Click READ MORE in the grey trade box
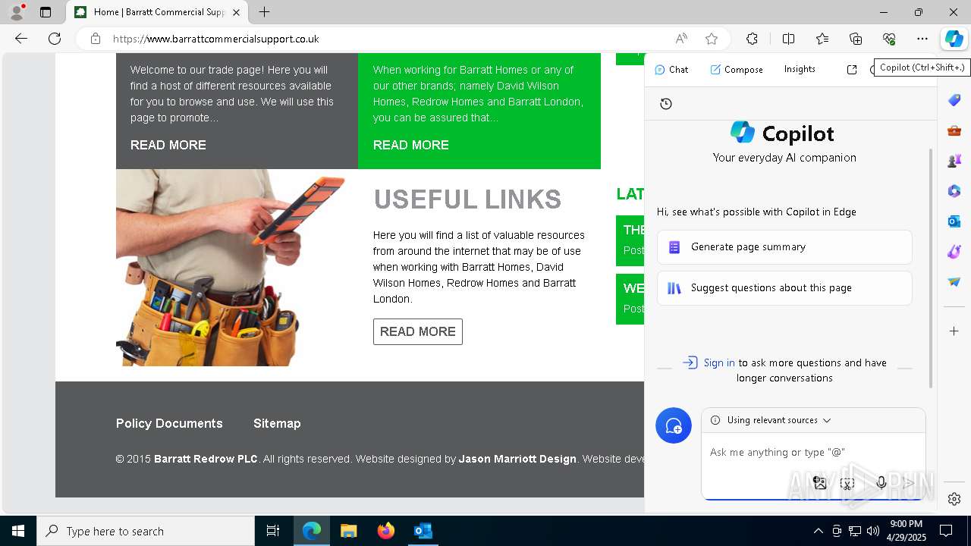Image resolution: width=971 pixels, height=546 pixels. coord(168,145)
